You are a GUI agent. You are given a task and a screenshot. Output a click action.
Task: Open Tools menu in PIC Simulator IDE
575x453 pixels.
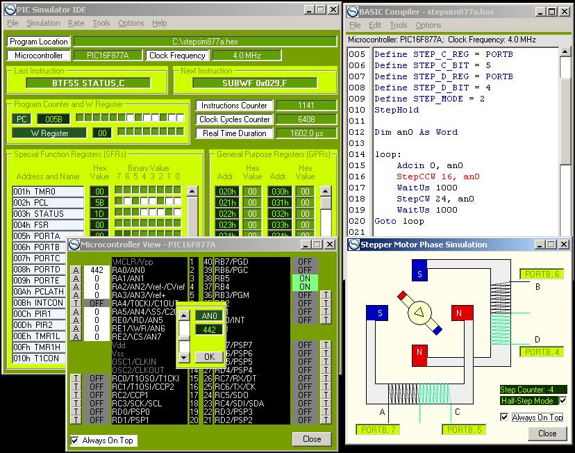101,23
